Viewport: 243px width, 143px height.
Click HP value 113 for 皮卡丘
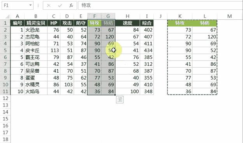click(x=54, y=51)
